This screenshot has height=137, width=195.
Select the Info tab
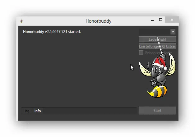pos(38,111)
